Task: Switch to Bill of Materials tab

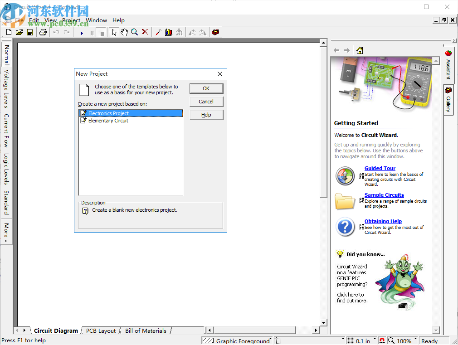Action: 146,330
